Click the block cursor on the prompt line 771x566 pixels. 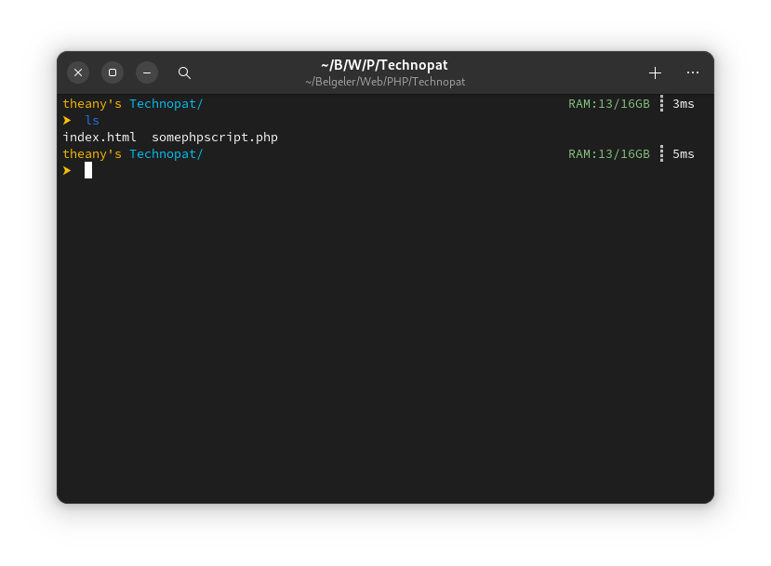[88, 170]
